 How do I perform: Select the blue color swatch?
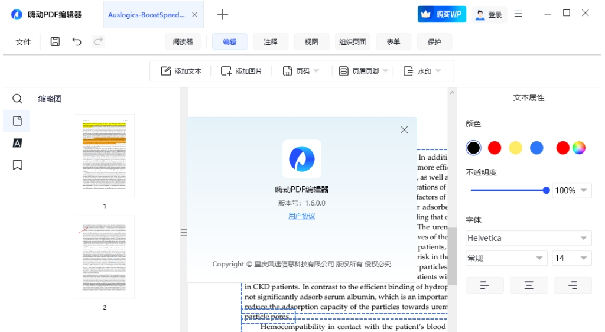click(x=536, y=148)
